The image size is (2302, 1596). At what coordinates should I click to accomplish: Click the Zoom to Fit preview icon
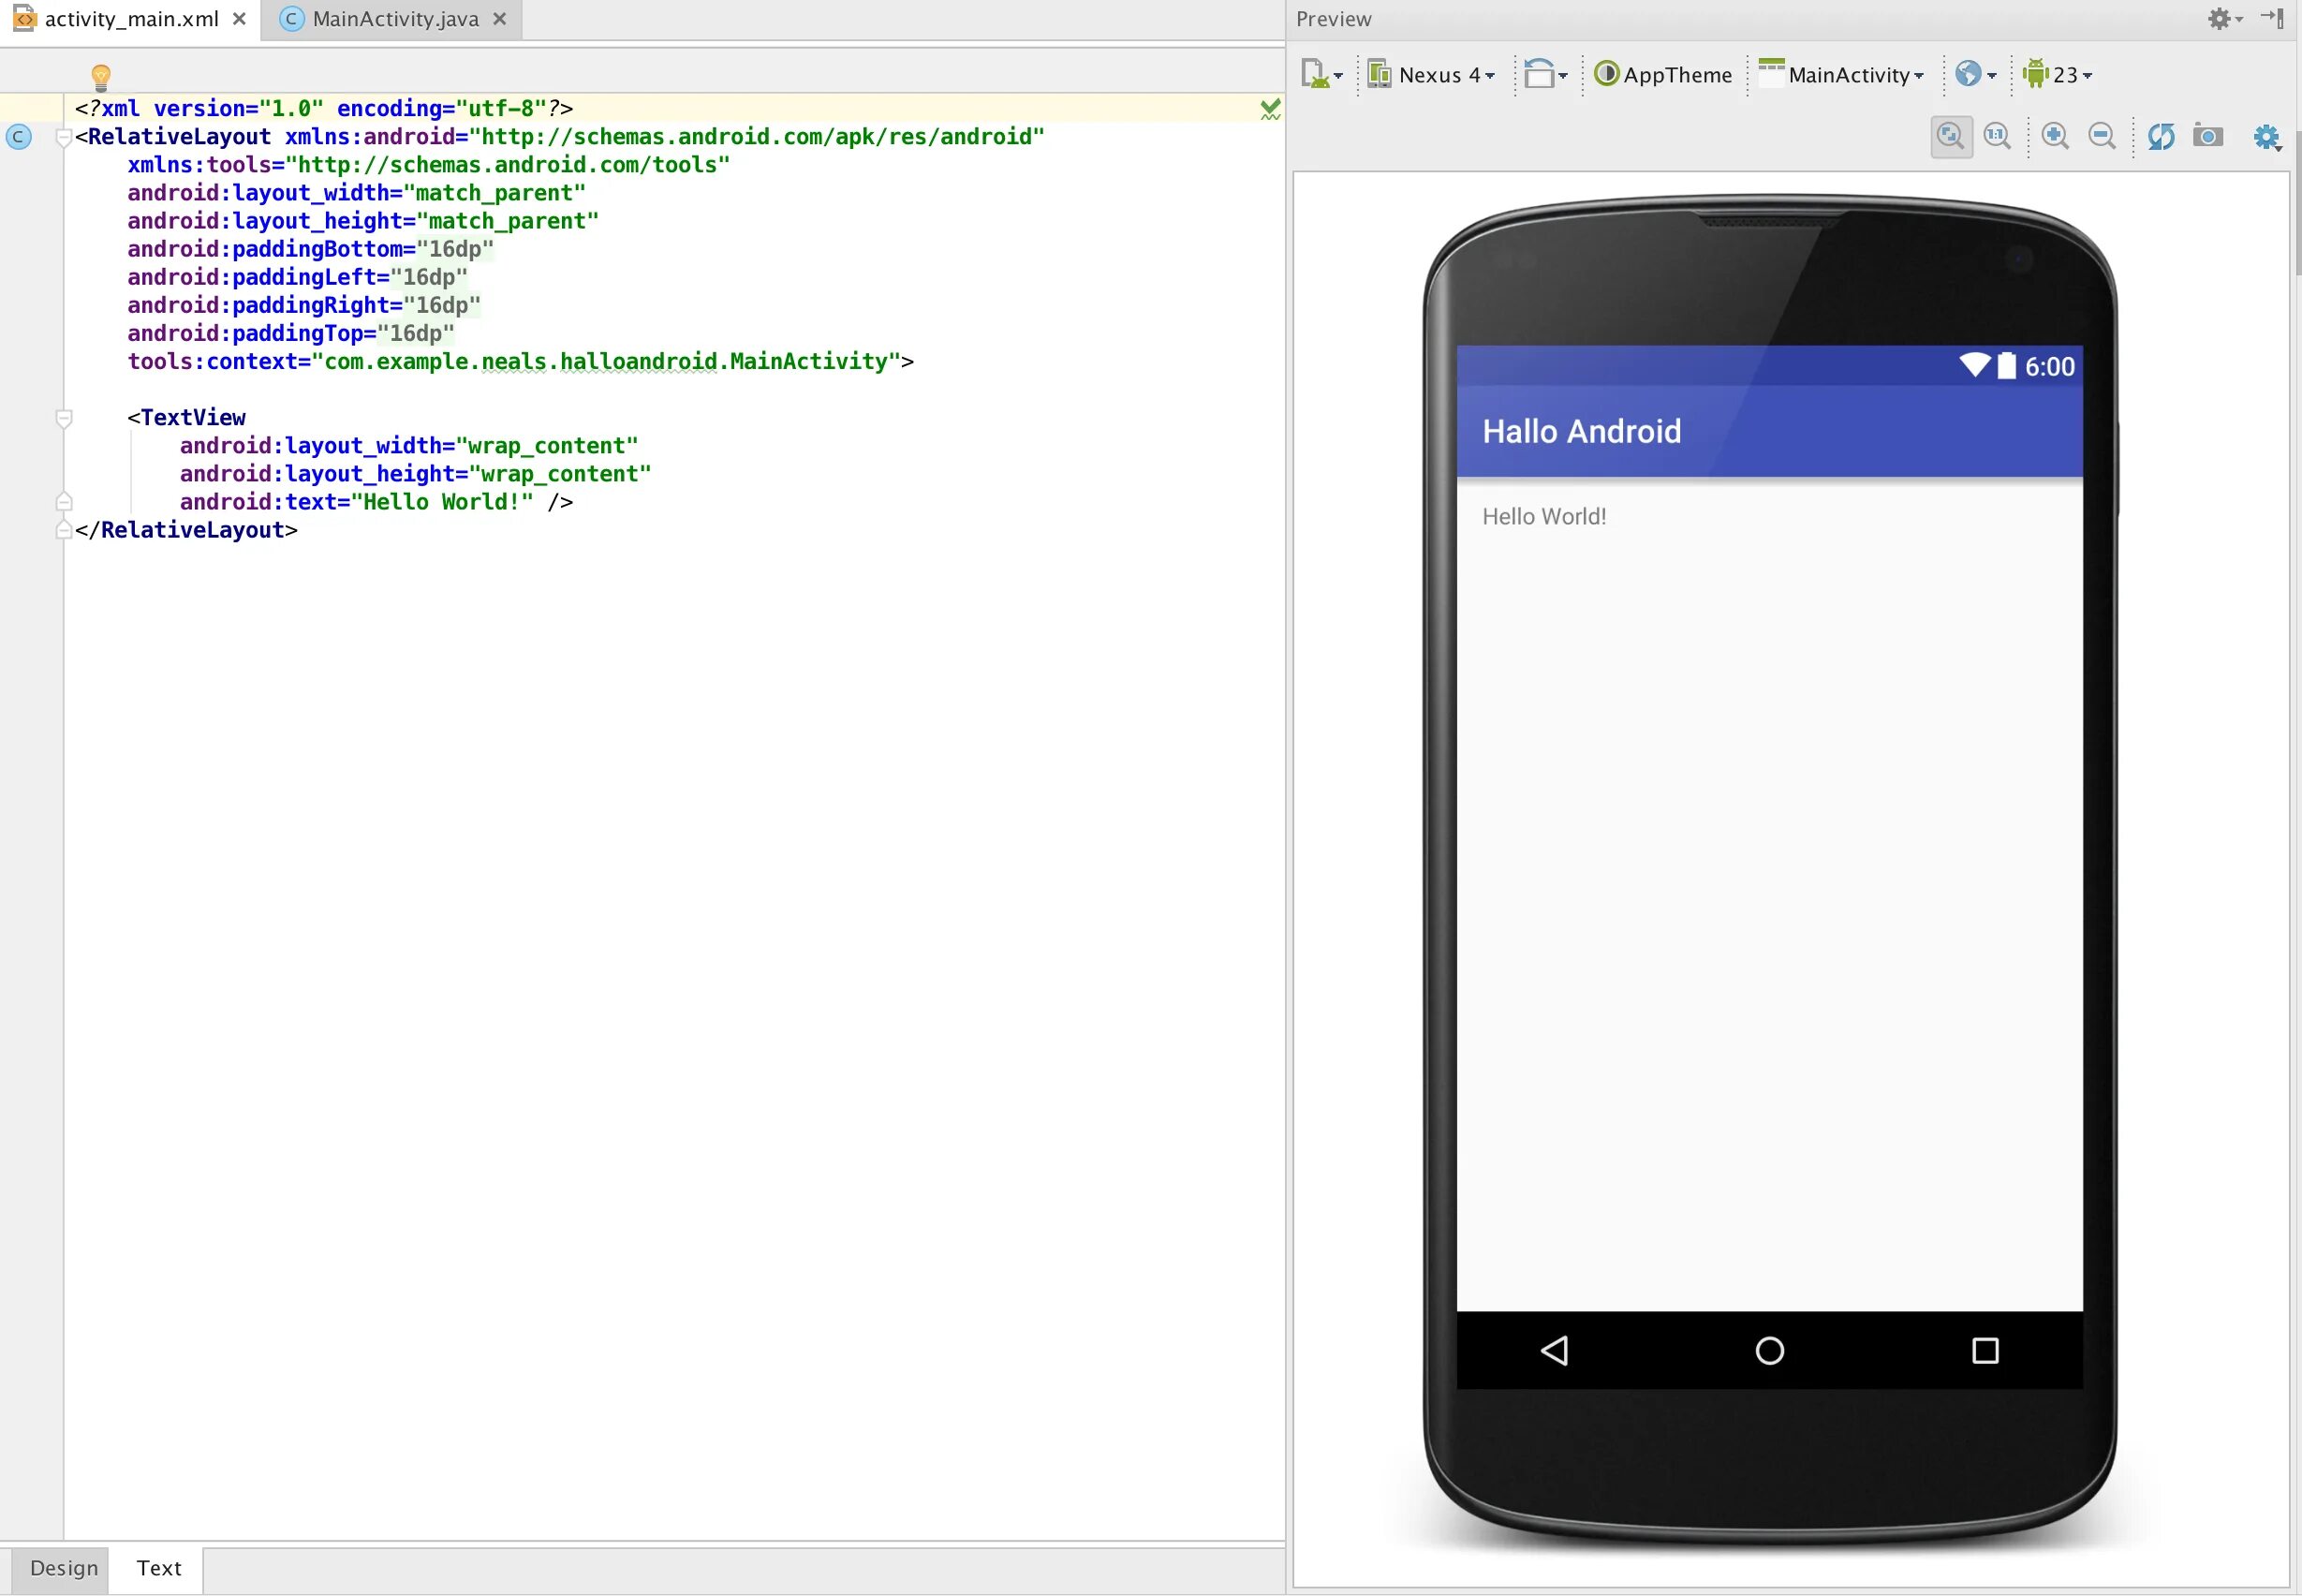pyautogui.click(x=1950, y=136)
